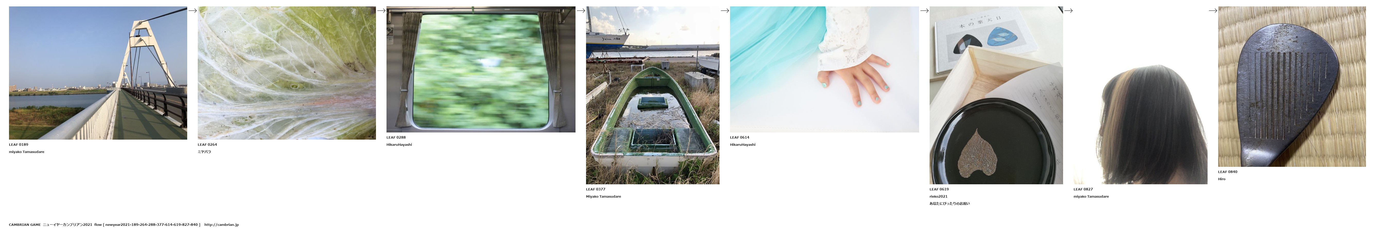Open the black tray with leaf photo
The image size is (1375, 231).
996,95
